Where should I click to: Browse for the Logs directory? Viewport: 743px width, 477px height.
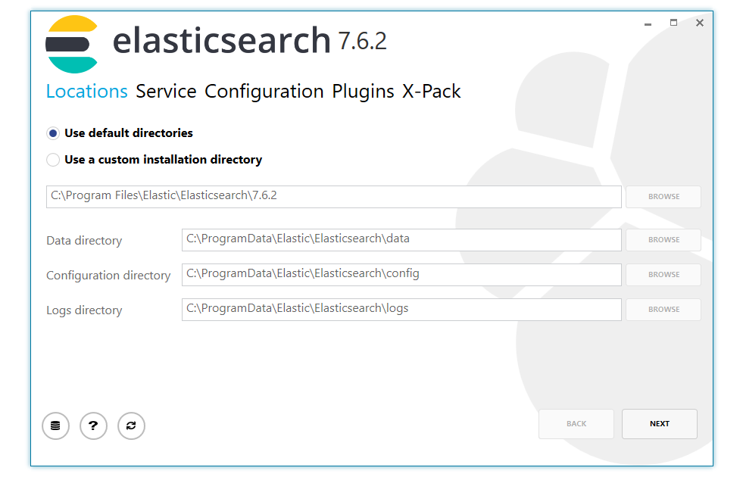click(x=663, y=310)
